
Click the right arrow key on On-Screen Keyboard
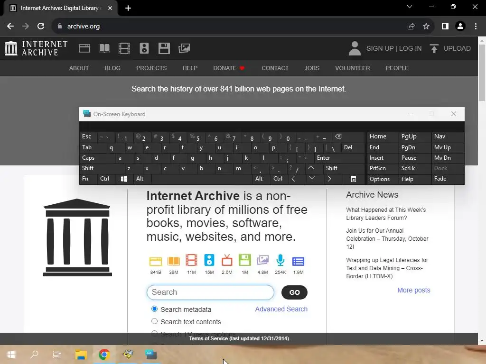[329, 179]
